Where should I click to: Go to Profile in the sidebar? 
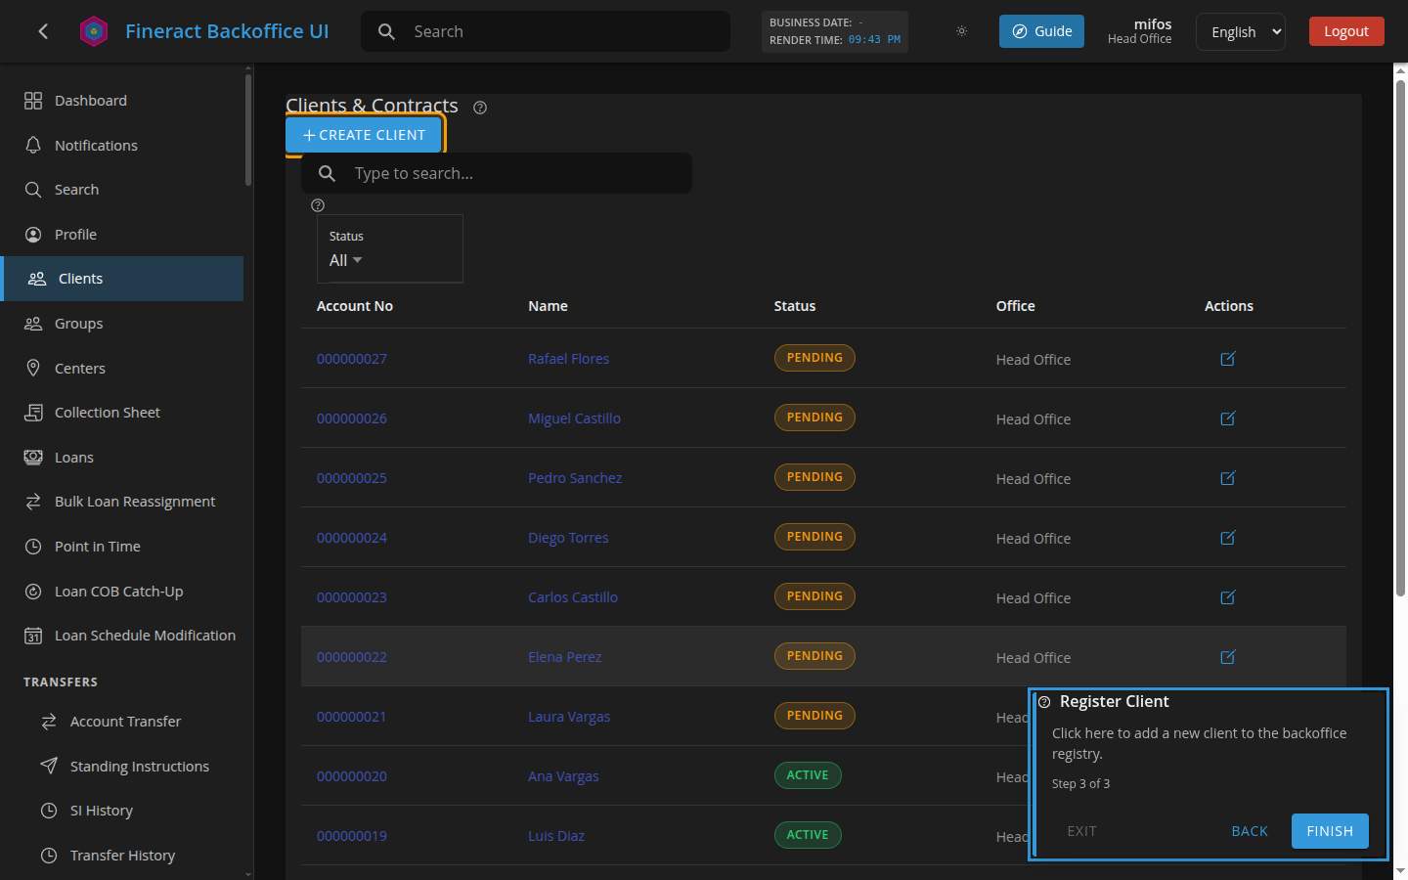123,235
